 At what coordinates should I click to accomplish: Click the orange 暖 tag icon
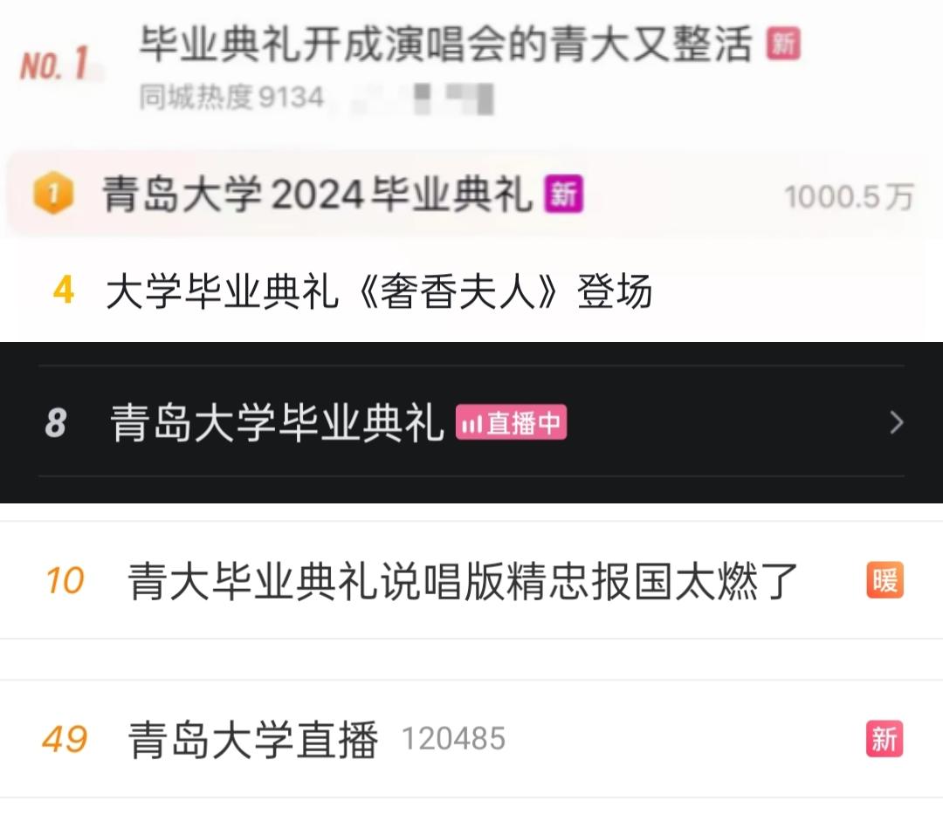click(884, 579)
